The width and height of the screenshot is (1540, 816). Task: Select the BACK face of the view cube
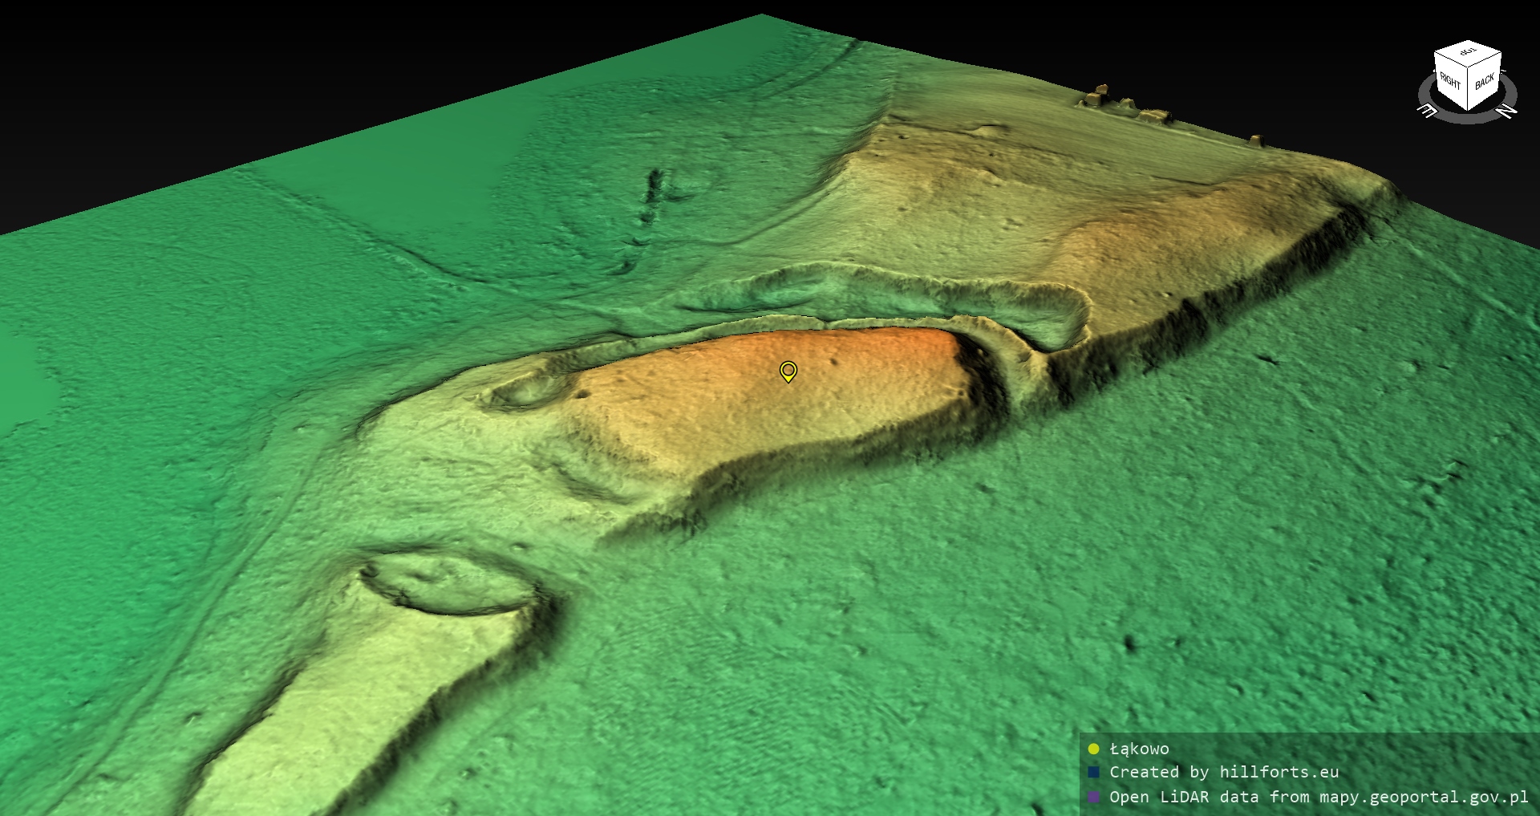coord(1485,83)
